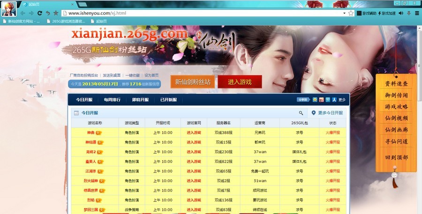Open the 265G游戏浏览器官 bookmark
The width and height of the screenshot is (422, 214).
point(66,21)
